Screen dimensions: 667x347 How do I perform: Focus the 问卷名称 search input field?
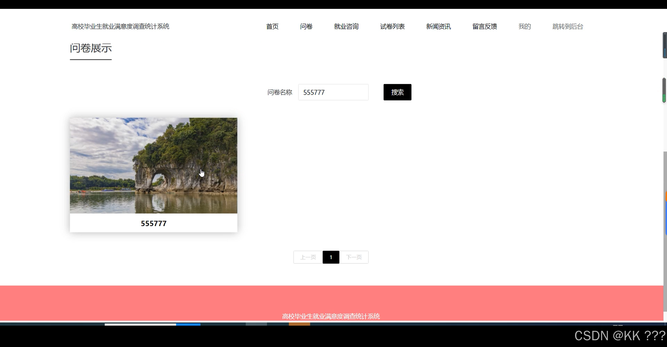pos(333,92)
